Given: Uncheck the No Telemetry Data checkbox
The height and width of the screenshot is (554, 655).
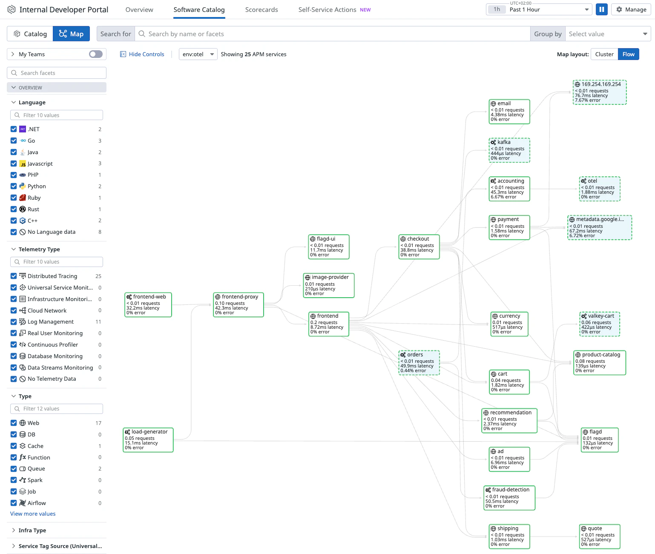Looking at the screenshot, I should [x=14, y=379].
